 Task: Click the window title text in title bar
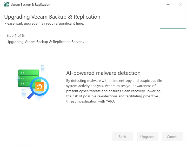30,5
